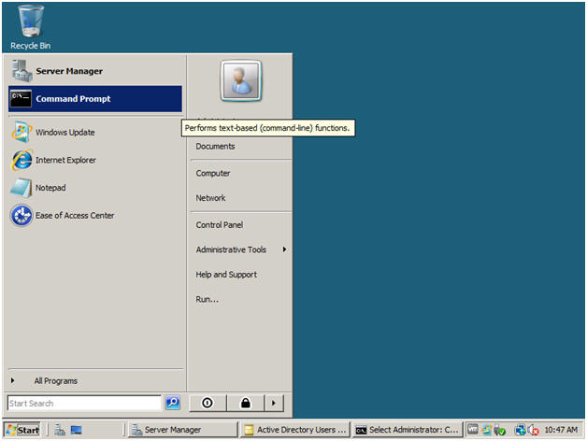Click the Server Manager icon in Start menu

coord(21,71)
